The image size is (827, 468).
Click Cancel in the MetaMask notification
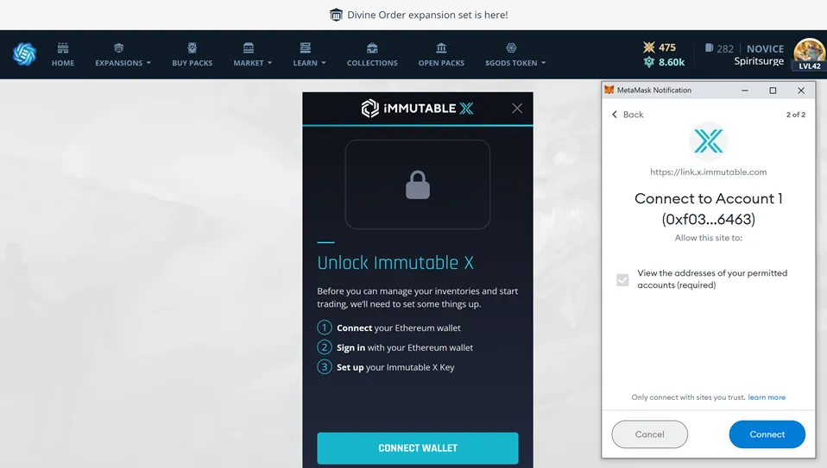650,434
